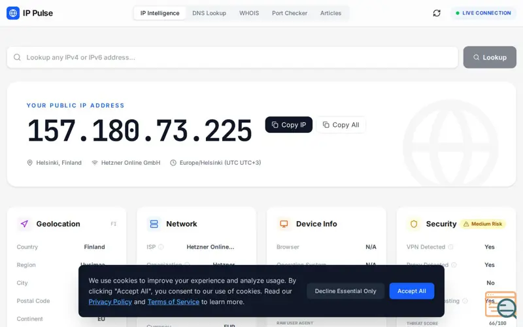The width and height of the screenshot is (523, 327).
Task: Click the Hetzner Online GmbH provider text
Action: click(x=131, y=163)
